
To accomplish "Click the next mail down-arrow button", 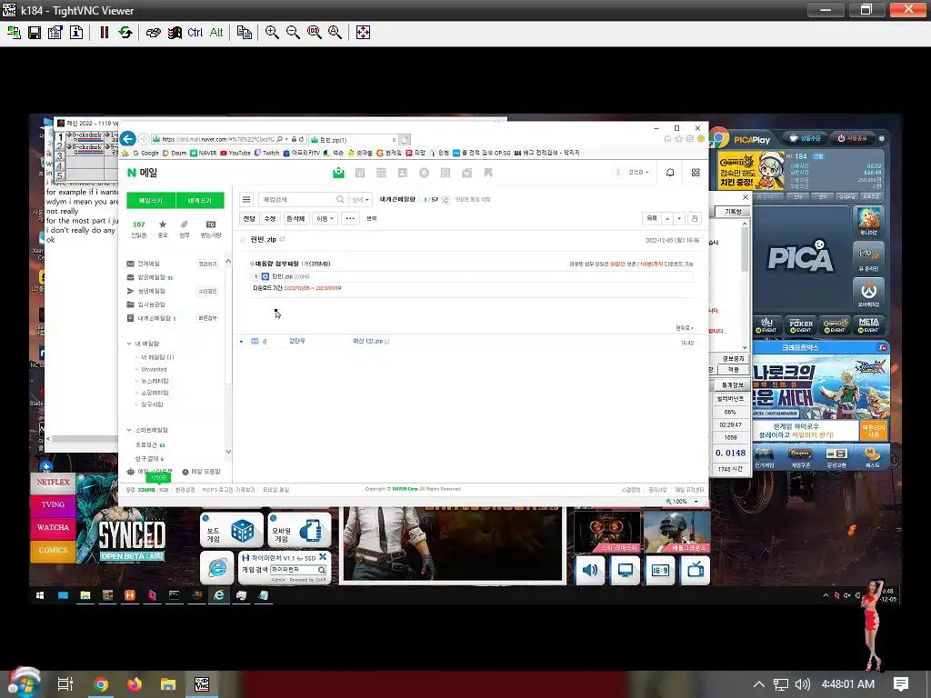I will [x=679, y=218].
